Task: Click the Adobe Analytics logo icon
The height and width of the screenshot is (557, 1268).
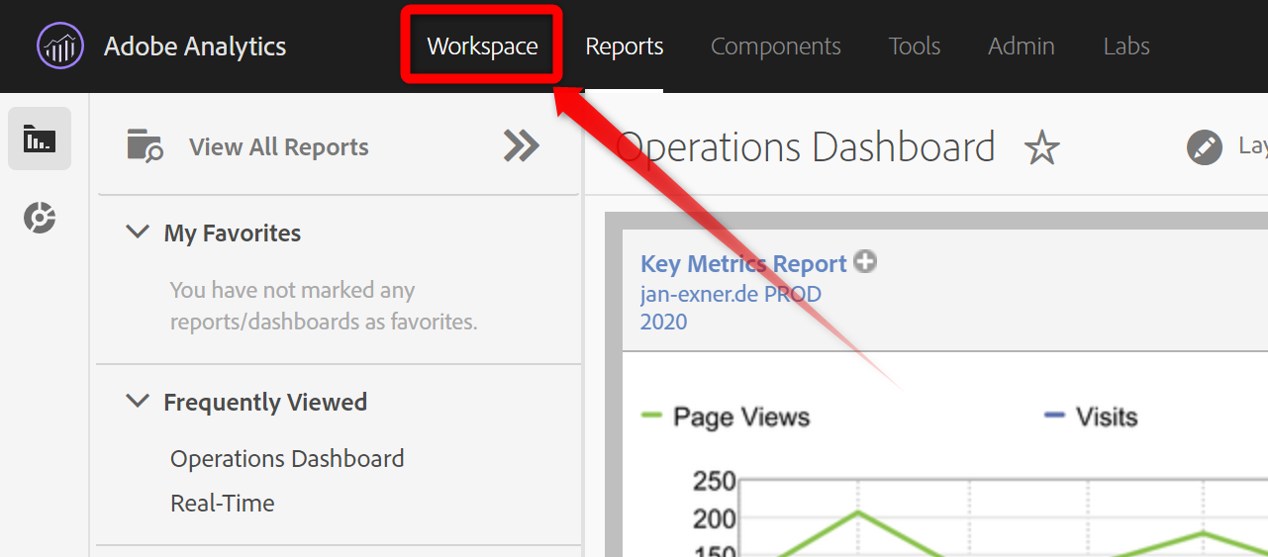Action: point(60,46)
